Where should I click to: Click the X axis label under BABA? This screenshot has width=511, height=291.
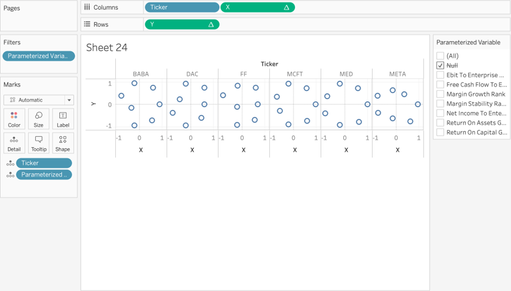click(x=141, y=150)
